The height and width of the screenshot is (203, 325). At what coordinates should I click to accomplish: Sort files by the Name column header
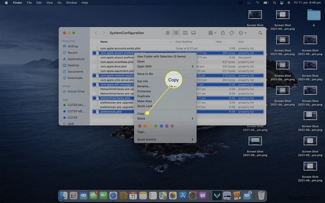click(x=104, y=41)
